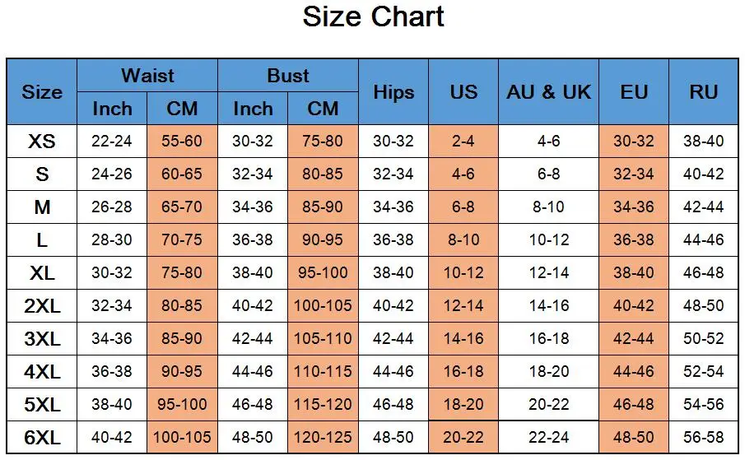The width and height of the screenshot is (745, 460).
Task: Click the M size row label
Action: 42,207
